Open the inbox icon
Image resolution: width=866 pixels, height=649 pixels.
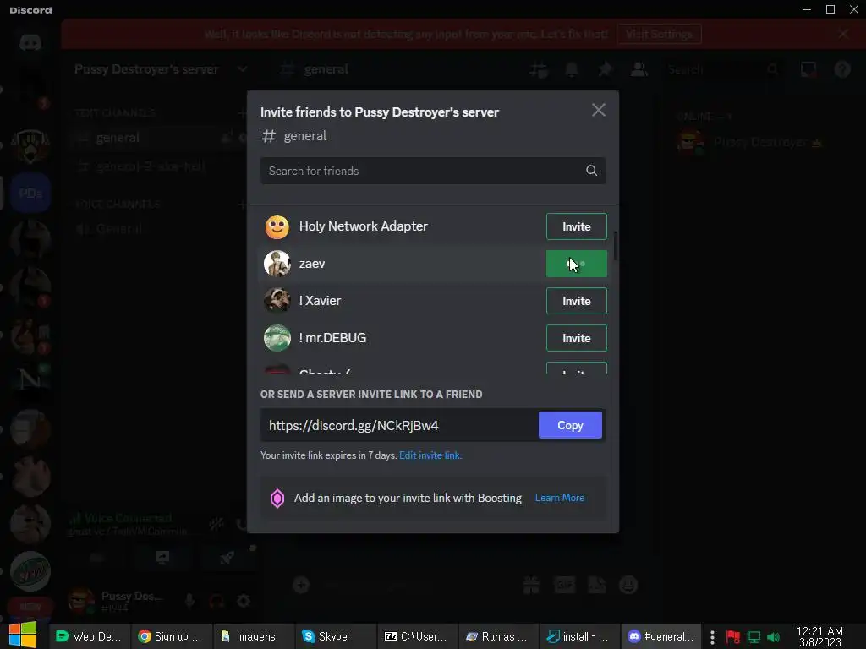[x=808, y=69]
